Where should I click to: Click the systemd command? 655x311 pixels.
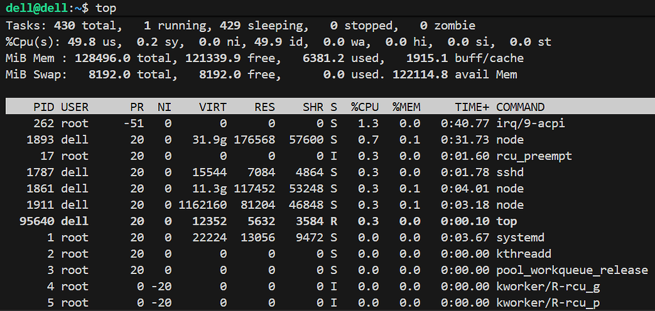click(520, 238)
